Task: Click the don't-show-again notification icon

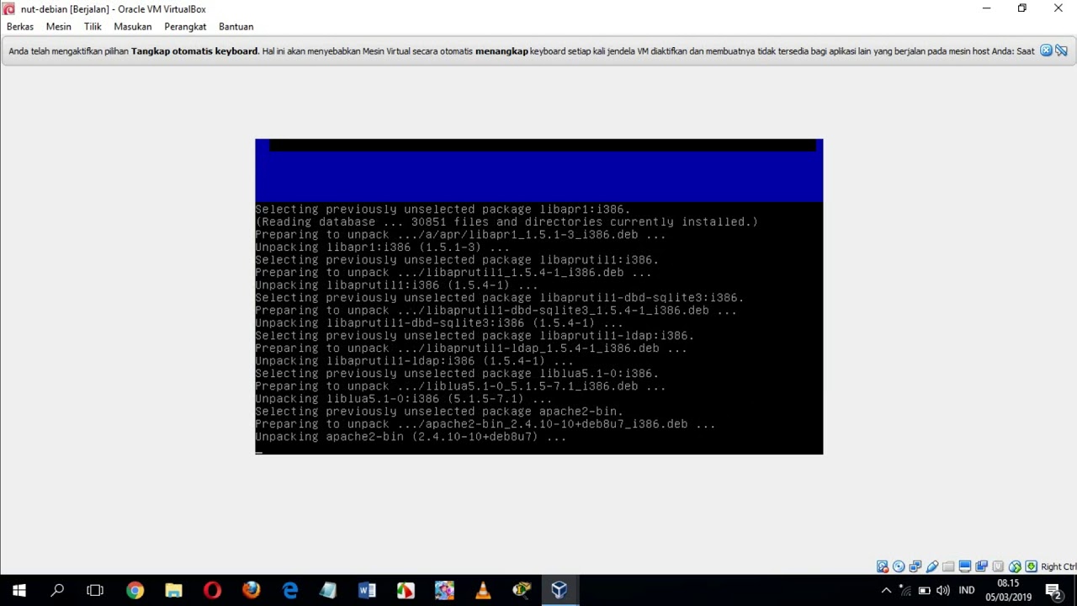Action: tap(1061, 50)
